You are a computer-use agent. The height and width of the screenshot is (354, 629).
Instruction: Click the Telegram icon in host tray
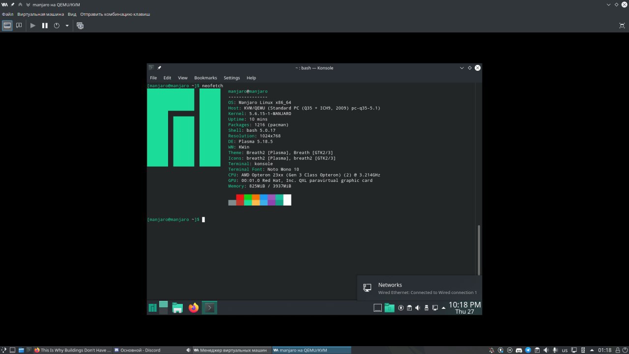(528, 350)
